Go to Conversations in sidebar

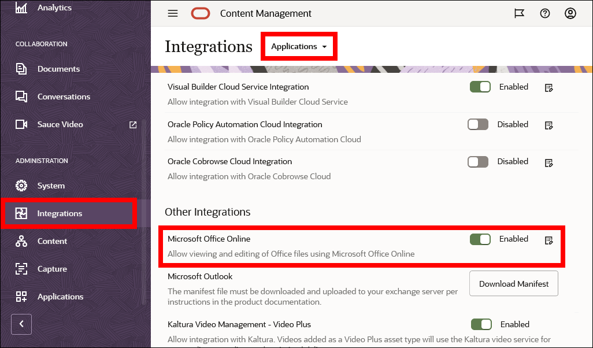pos(64,97)
